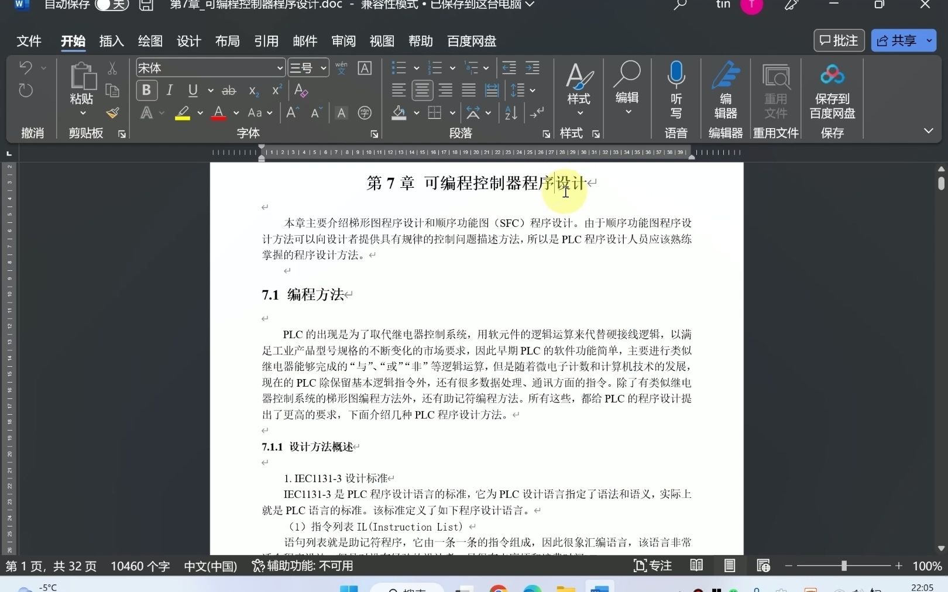Expand the bullet list dropdown arrow
Screen dimensions: 948x592
pos(417,68)
